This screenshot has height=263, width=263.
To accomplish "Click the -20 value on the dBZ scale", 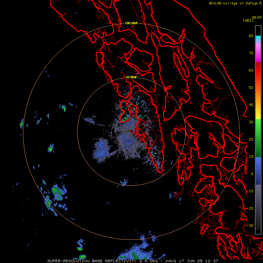I will coord(250,208).
